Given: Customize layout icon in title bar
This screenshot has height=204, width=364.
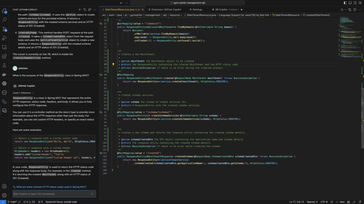Looking at the screenshot, I should tap(360, 3).
